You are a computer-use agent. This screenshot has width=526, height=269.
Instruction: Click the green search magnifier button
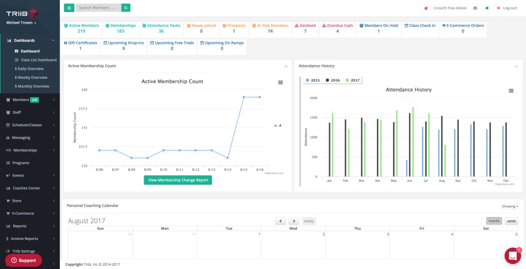tap(126, 8)
